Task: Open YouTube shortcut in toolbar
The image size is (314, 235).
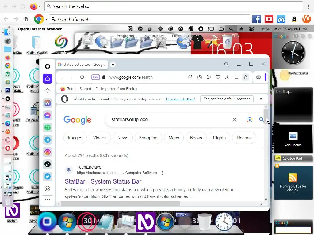Action: (x=269, y=19)
